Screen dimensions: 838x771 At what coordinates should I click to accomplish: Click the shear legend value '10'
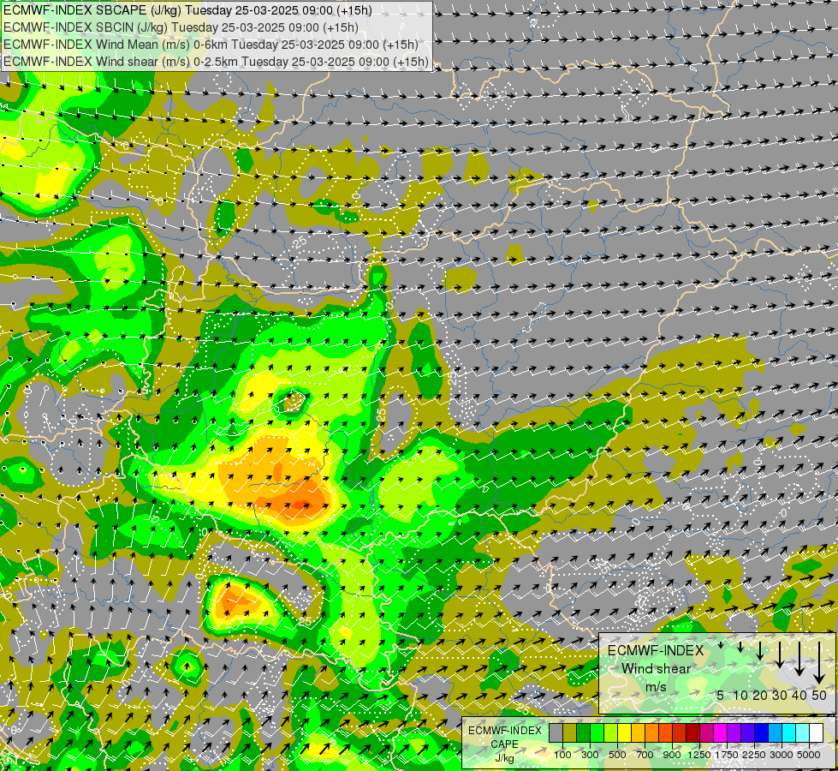tap(740, 695)
